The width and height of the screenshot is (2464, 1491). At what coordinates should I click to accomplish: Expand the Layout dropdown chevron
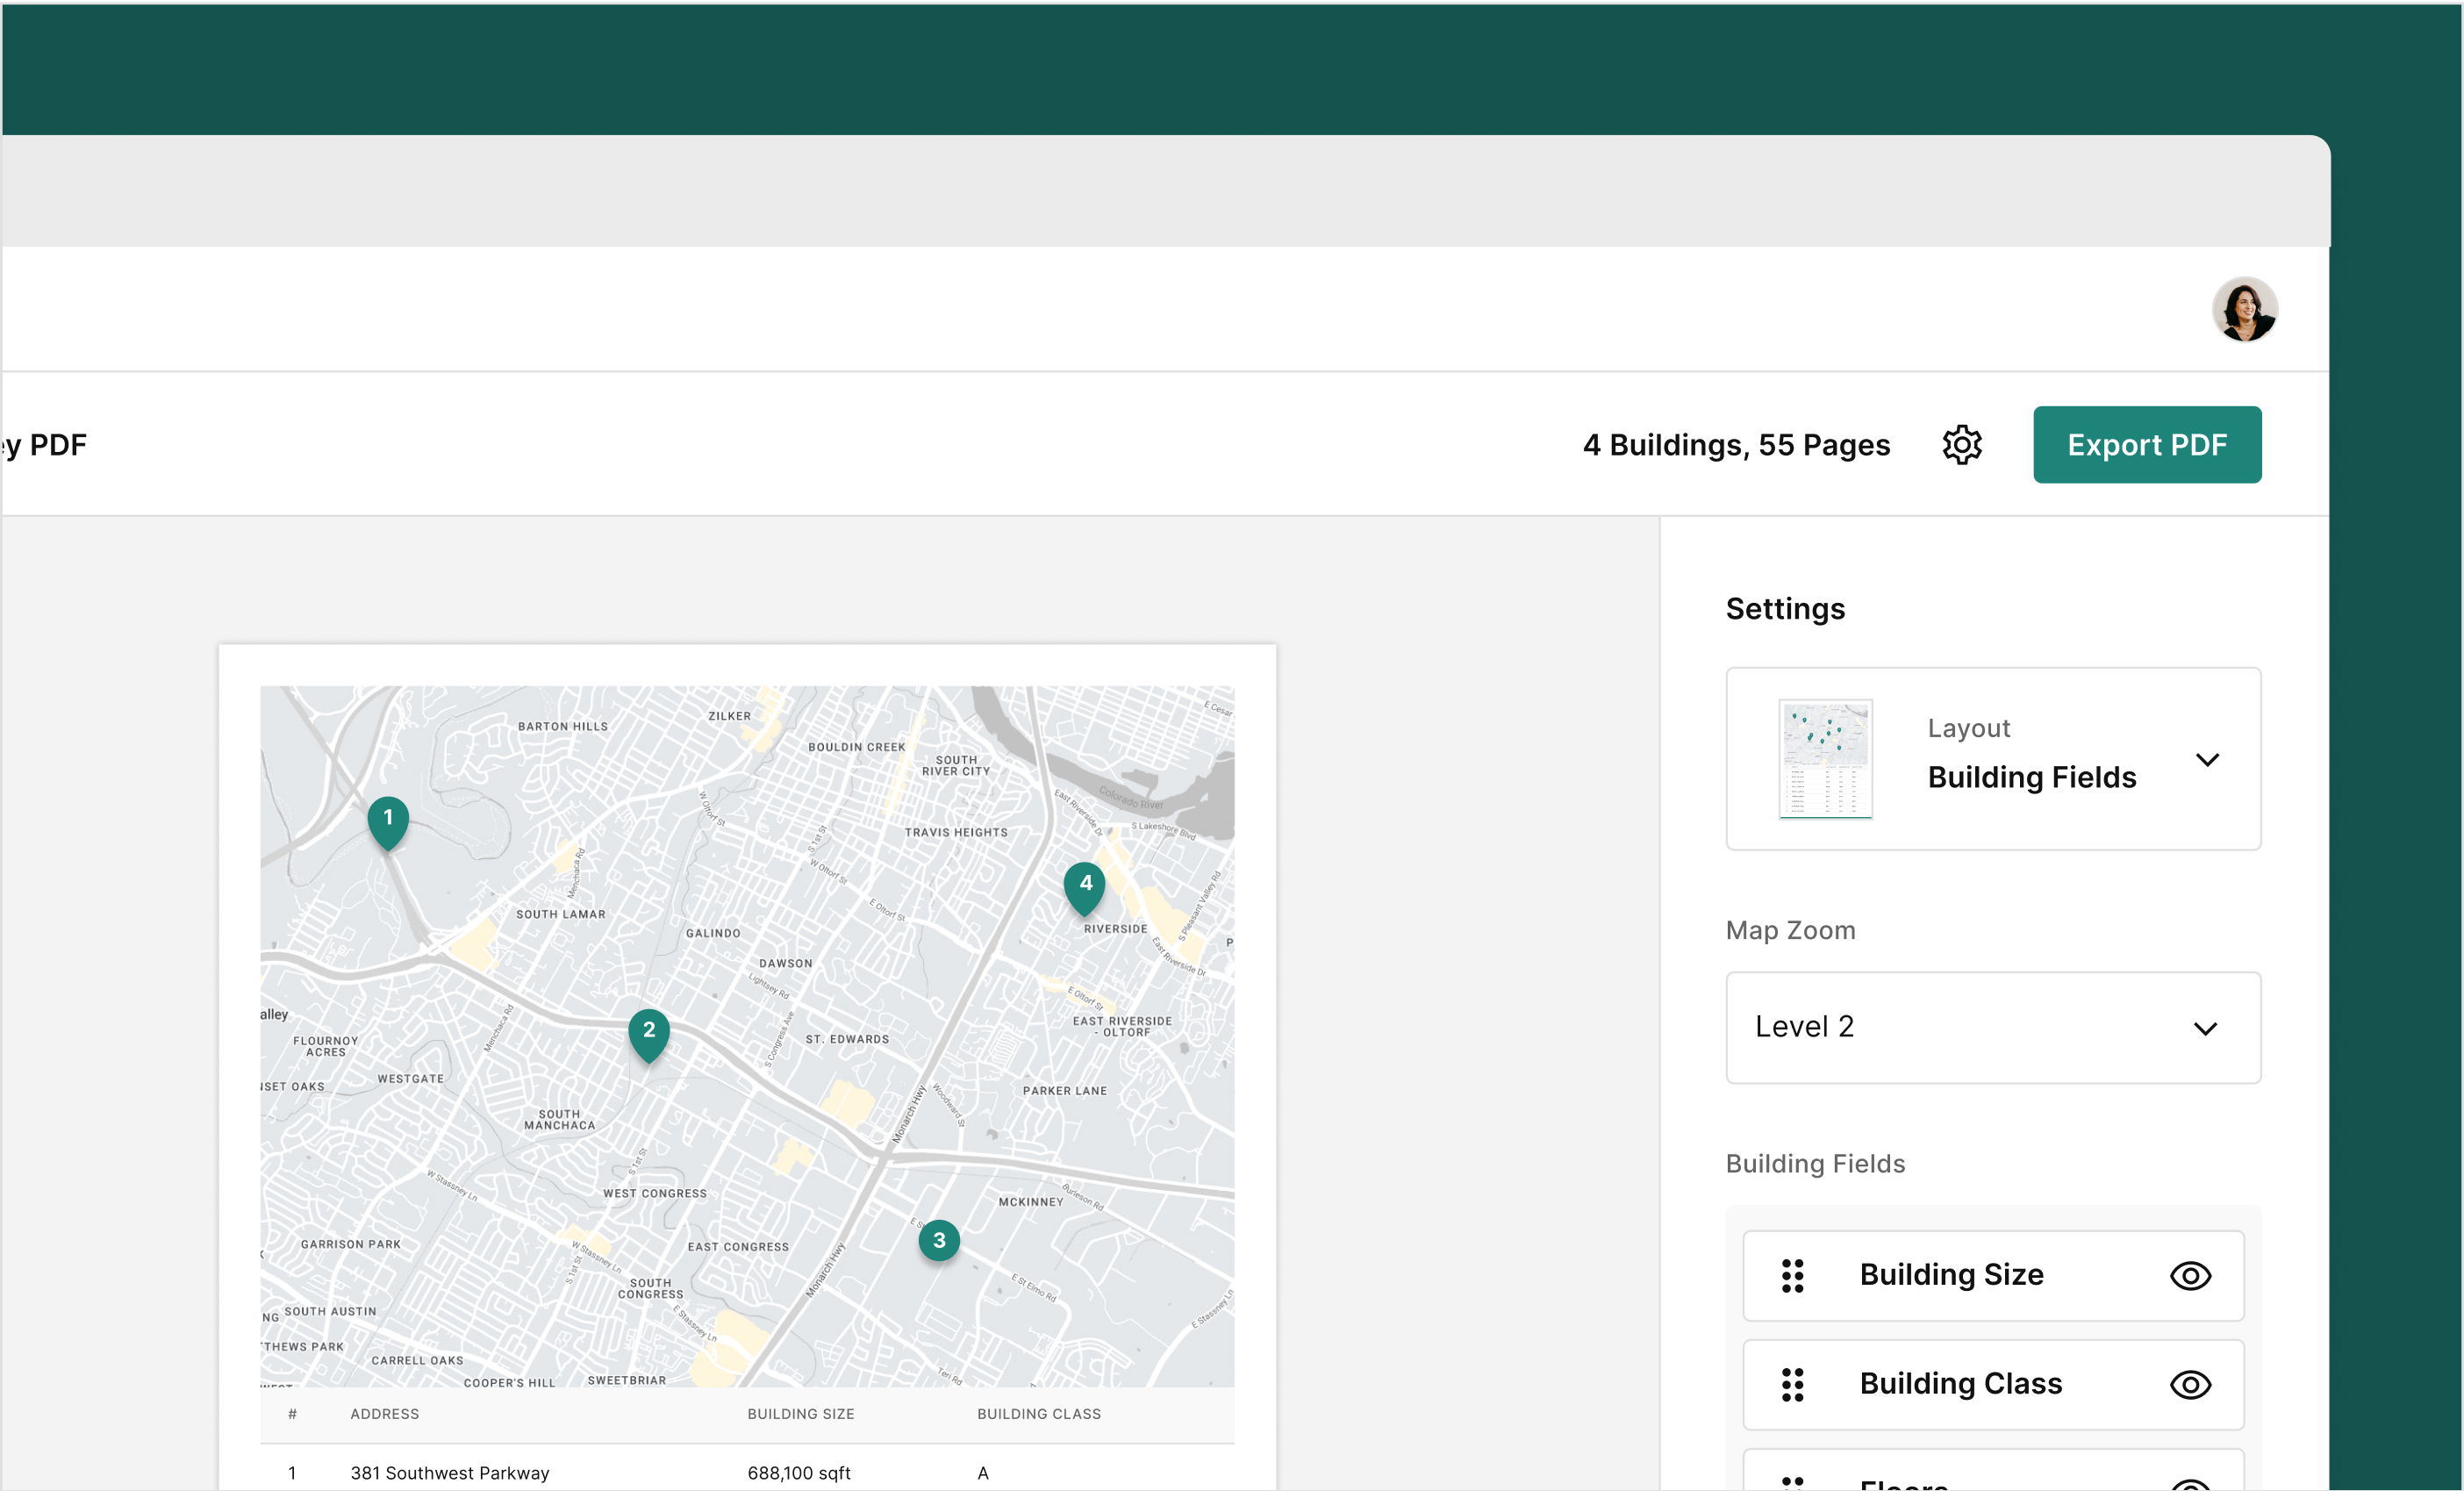coord(2207,760)
